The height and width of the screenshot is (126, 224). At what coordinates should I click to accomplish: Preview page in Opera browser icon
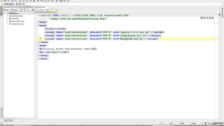point(212,18)
